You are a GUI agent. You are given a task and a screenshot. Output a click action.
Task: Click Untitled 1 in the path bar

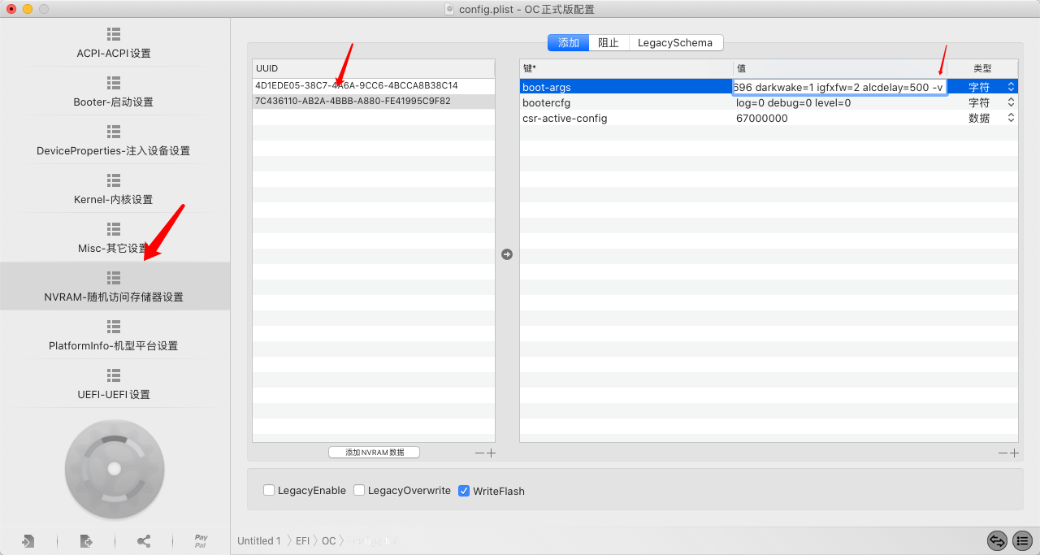coord(258,541)
